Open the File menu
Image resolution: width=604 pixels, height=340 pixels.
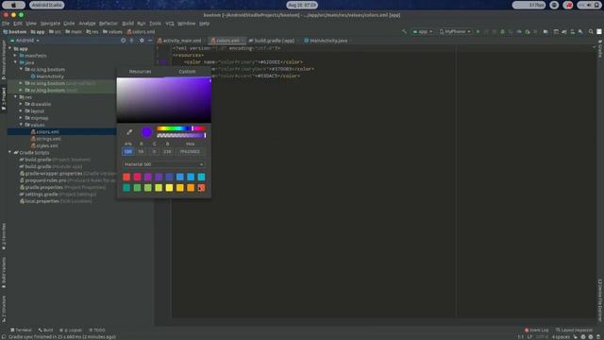[x=6, y=24]
